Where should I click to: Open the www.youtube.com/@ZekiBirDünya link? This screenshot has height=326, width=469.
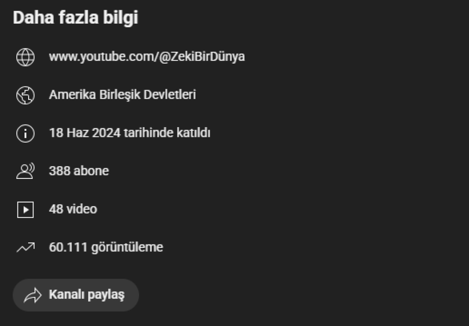(147, 57)
